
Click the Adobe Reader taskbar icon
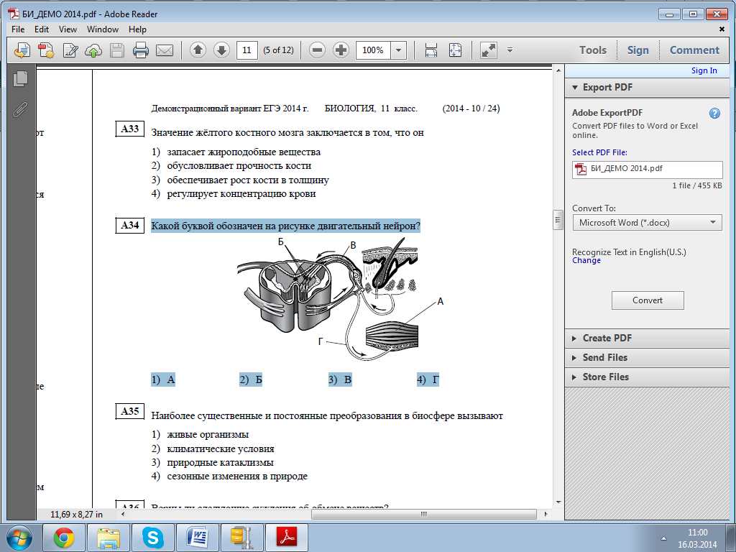coord(287,538)
